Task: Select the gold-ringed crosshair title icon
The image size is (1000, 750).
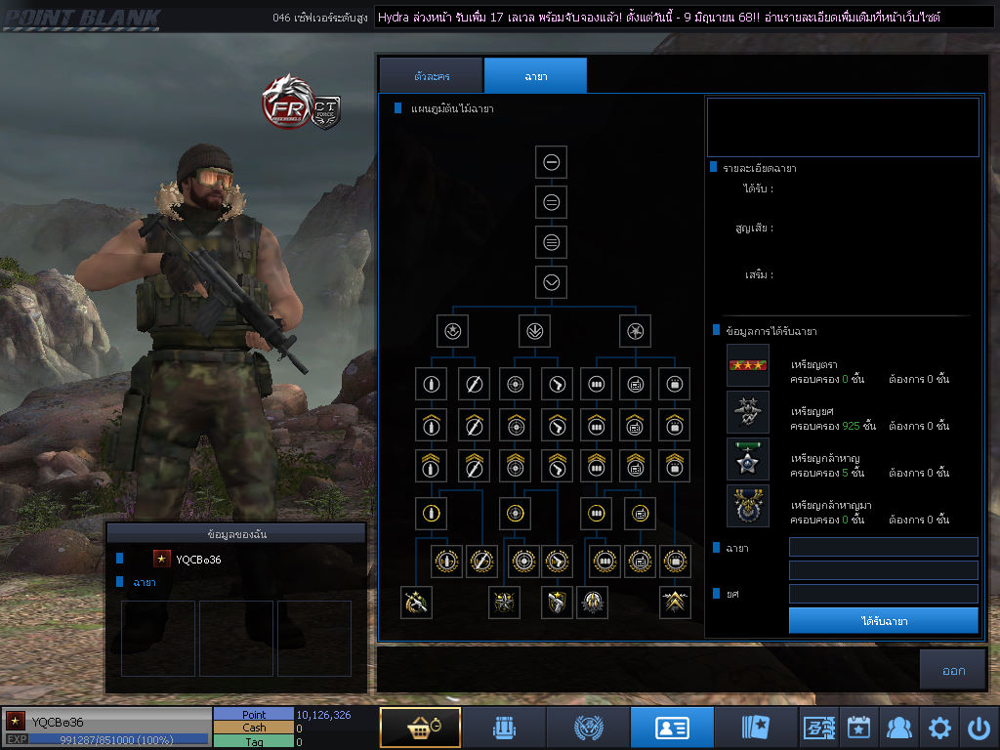Action: click(x=516, y=513)
